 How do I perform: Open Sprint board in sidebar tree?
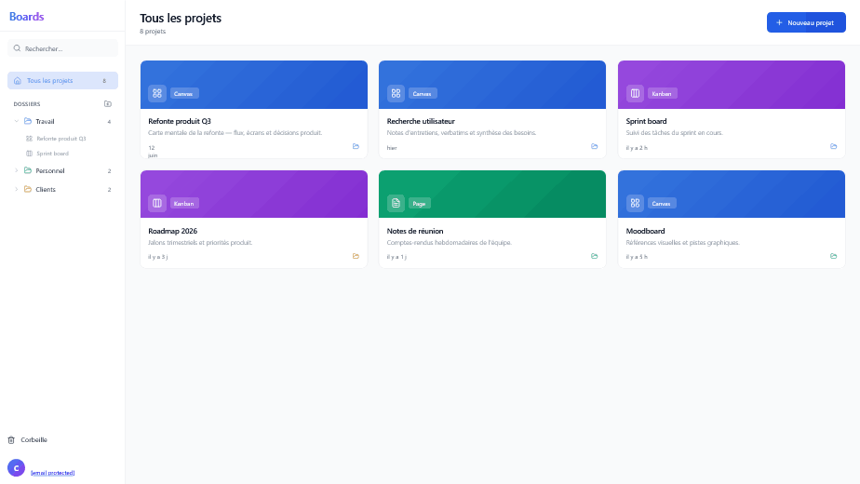pyautogui.click(x=53, y=154)
